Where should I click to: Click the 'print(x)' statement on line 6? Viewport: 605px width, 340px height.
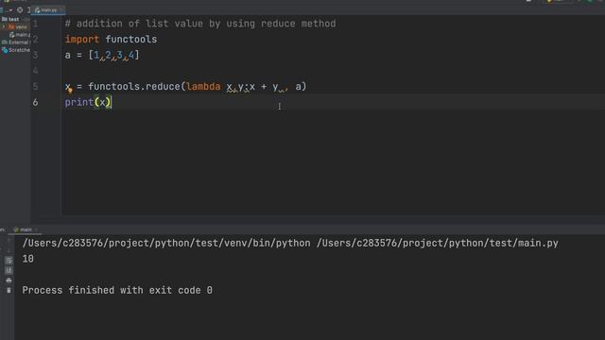(x=88, y=102)
